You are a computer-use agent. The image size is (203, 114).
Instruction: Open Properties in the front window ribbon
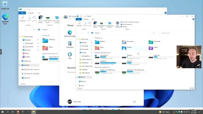coord(79,24)
